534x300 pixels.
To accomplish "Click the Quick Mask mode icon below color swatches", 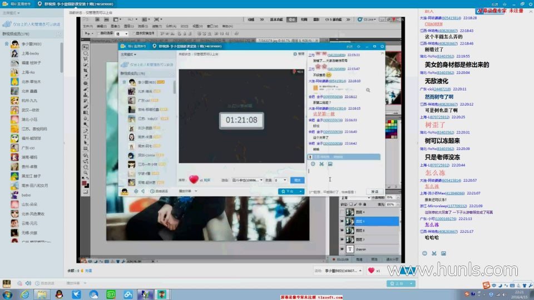I will pos(86,192).
